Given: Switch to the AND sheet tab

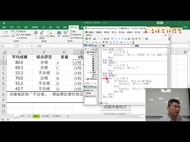Looking at the screenshot, I should click(23, 116).
